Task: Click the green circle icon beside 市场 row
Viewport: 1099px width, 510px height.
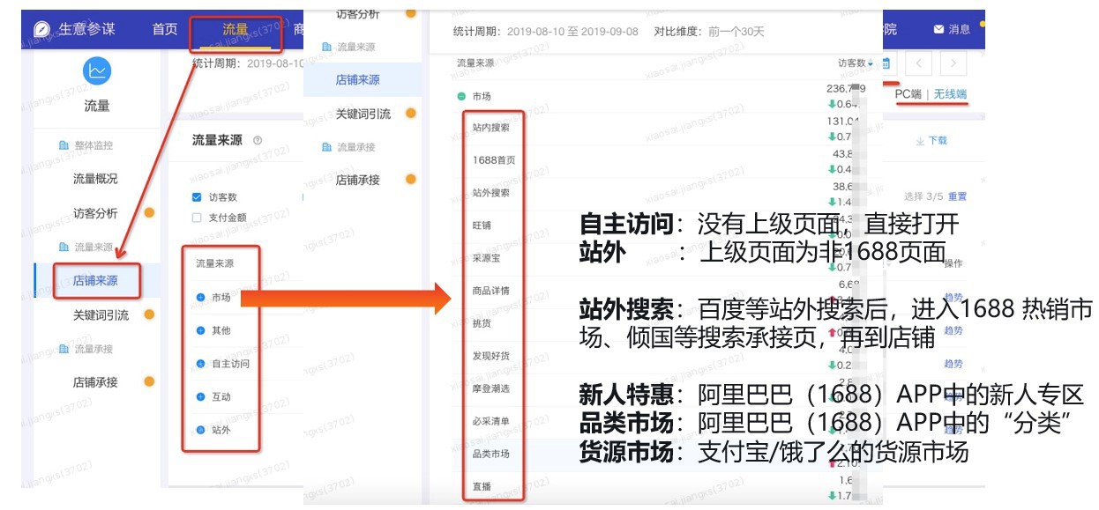Action: (x=461, y=96)
